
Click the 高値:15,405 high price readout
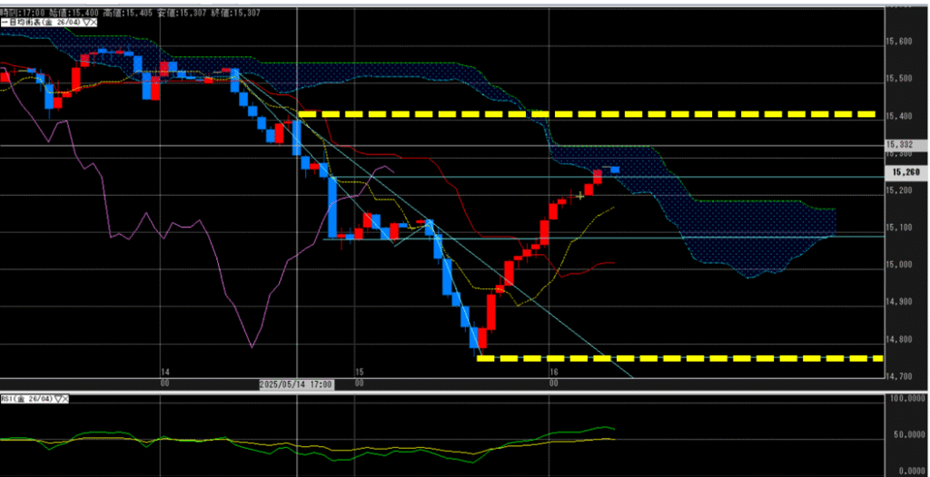[x=127, y=13]
